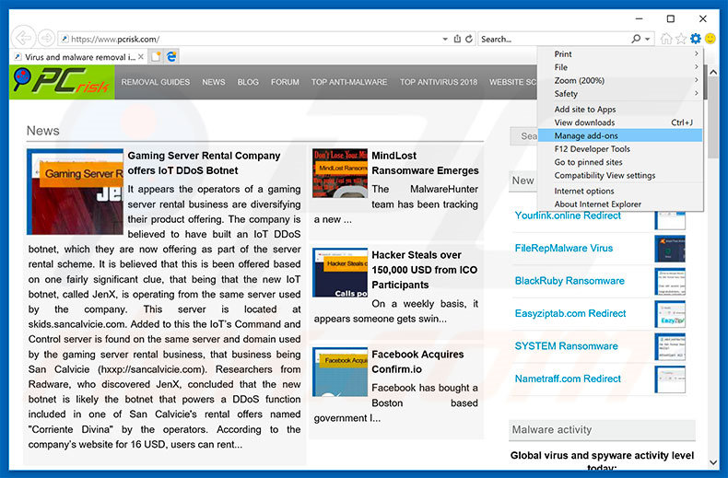This screenshot has width=728, height=478.
Task: Expand the Print submenu
Action: (x=620, y=53)
